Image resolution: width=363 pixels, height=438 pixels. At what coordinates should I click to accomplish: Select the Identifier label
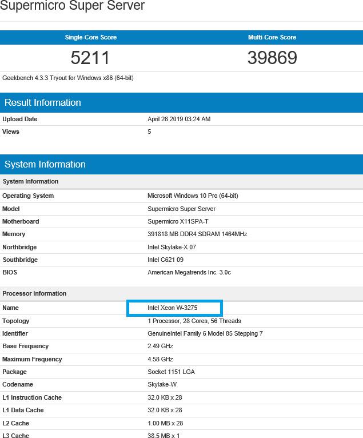15,333
